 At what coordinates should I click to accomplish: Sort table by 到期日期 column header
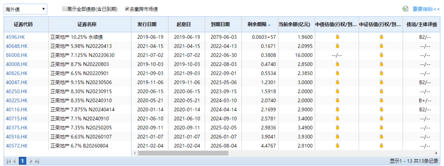(220, 24)
